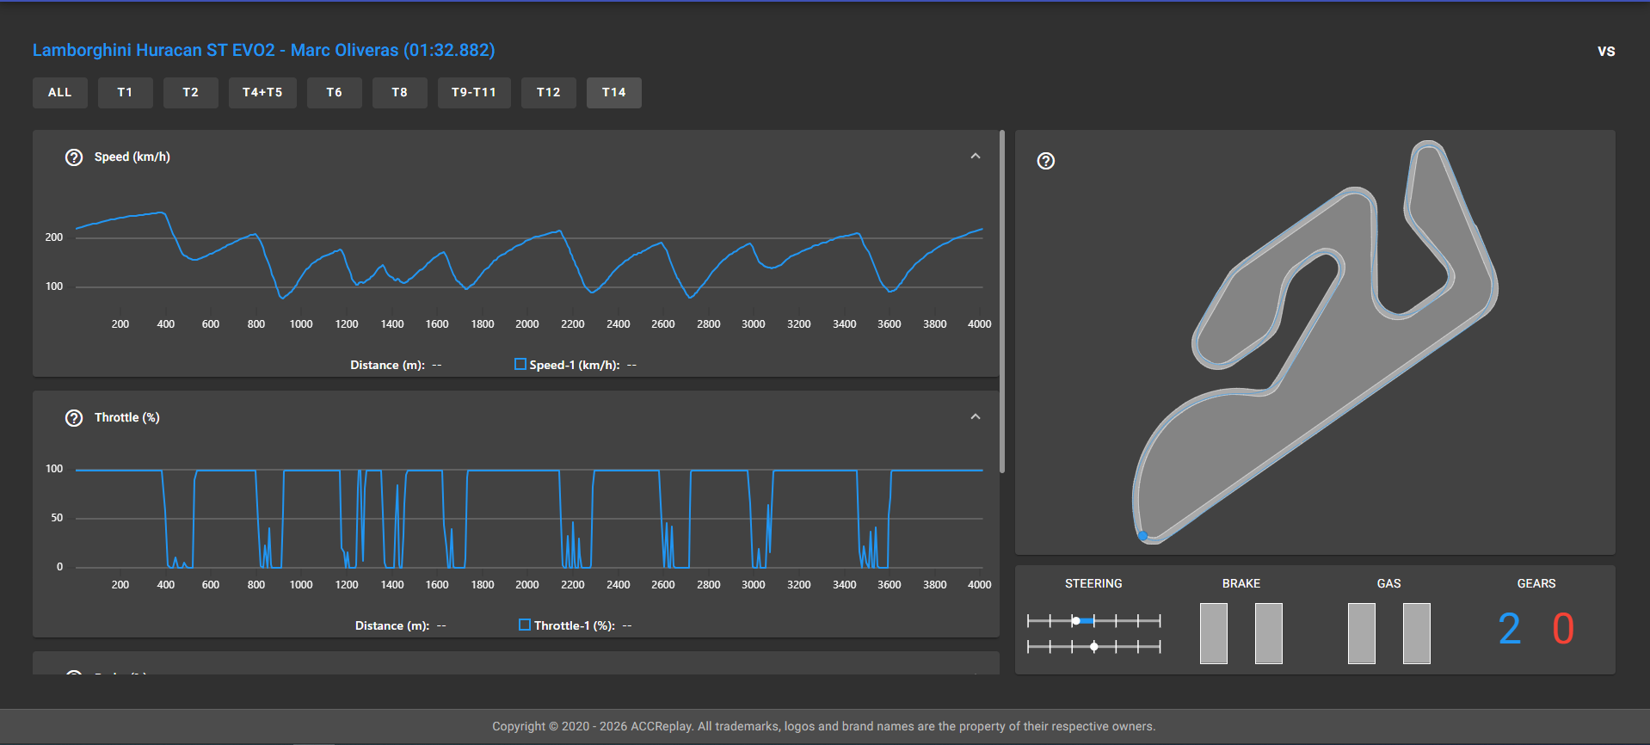Open help for the Speed chart

pyautogui.click(x=74, y=157)
